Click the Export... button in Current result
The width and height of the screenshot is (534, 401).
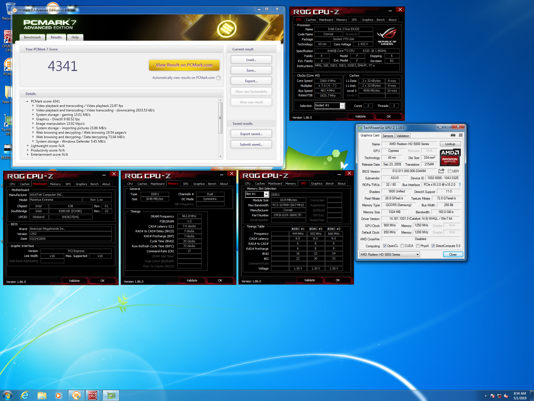tap(251, 81)
